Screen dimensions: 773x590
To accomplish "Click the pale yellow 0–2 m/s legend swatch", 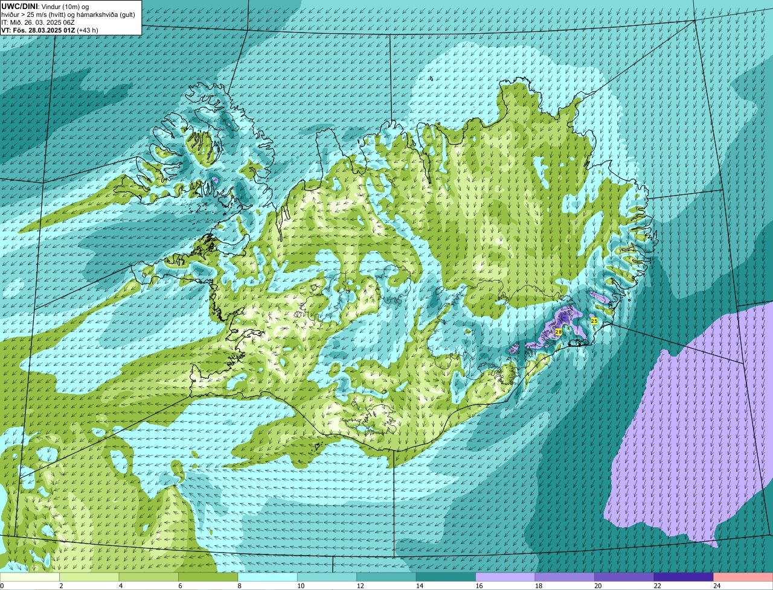I will coord(30,577).
